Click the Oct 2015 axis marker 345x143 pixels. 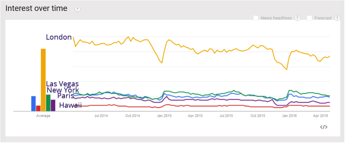click(258, 115)
